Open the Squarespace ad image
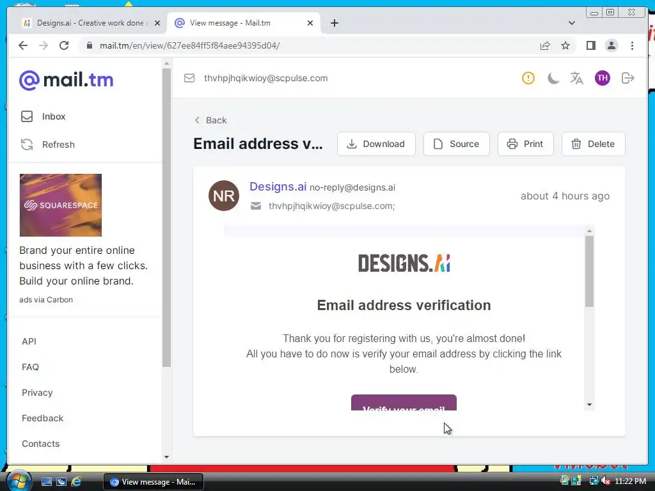Screen dimensions: 655x491 point(61,205)
